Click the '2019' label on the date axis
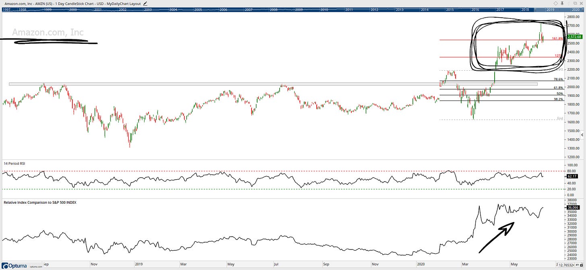 pos(139,264)
